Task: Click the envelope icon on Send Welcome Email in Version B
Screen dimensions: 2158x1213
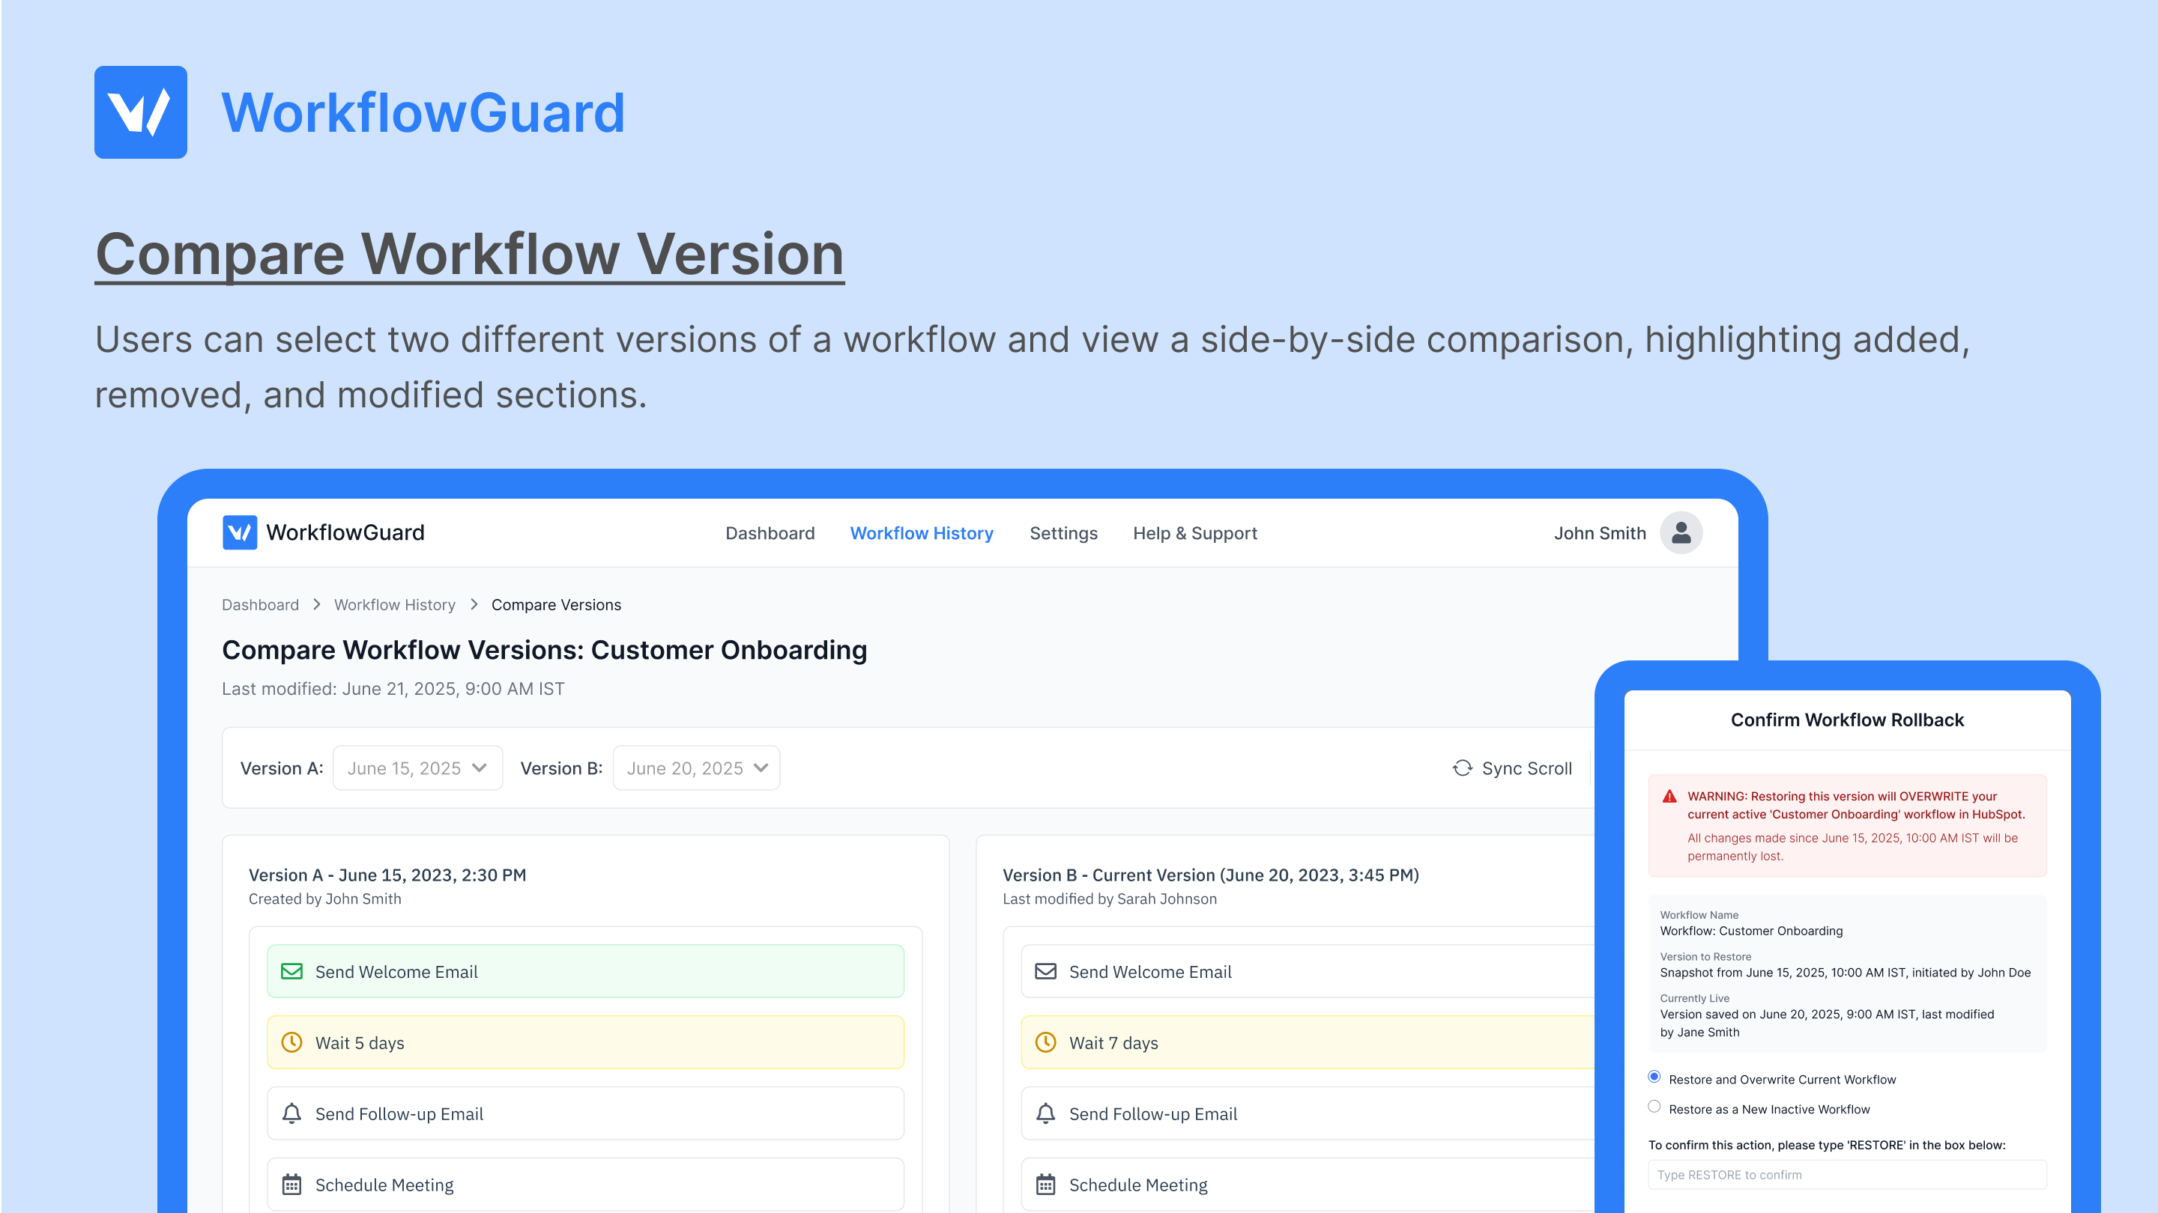Action: tap(1045, 971)
